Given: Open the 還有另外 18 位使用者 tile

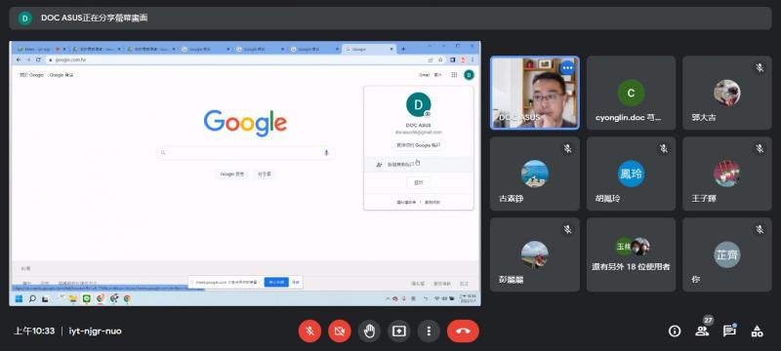Looking at the screenshot, I should point(631,254).
